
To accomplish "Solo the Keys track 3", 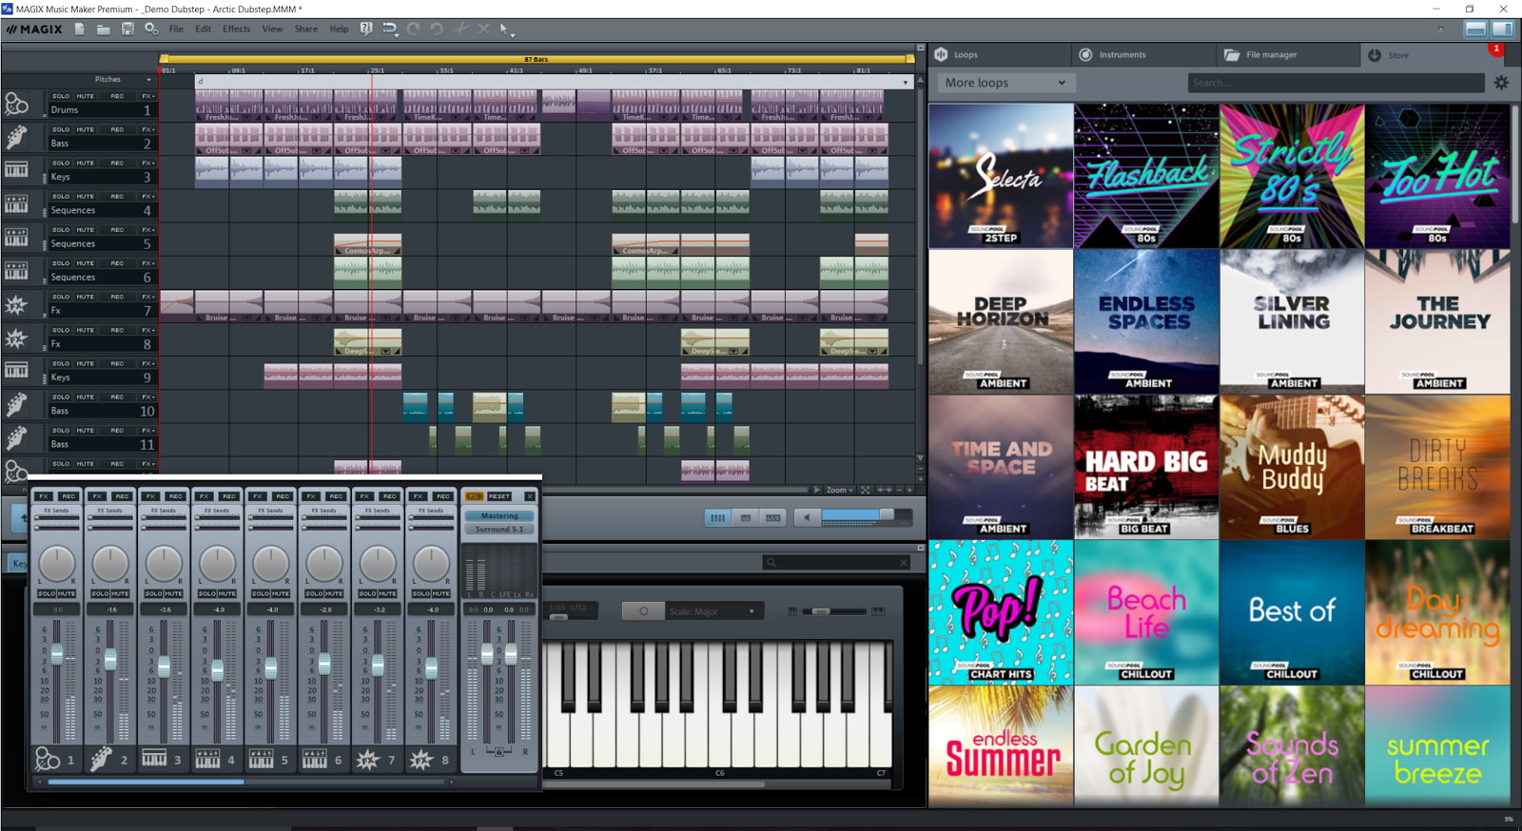I will coord(61,164).
